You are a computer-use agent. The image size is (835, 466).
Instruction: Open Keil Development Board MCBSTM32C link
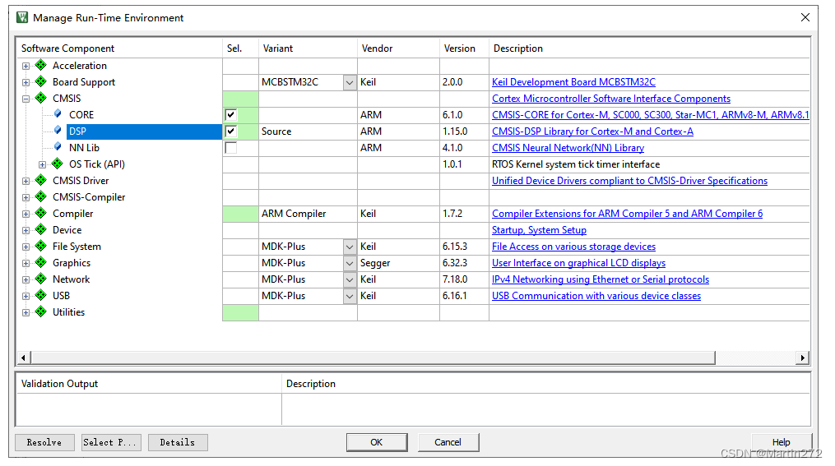coord(573,82)
